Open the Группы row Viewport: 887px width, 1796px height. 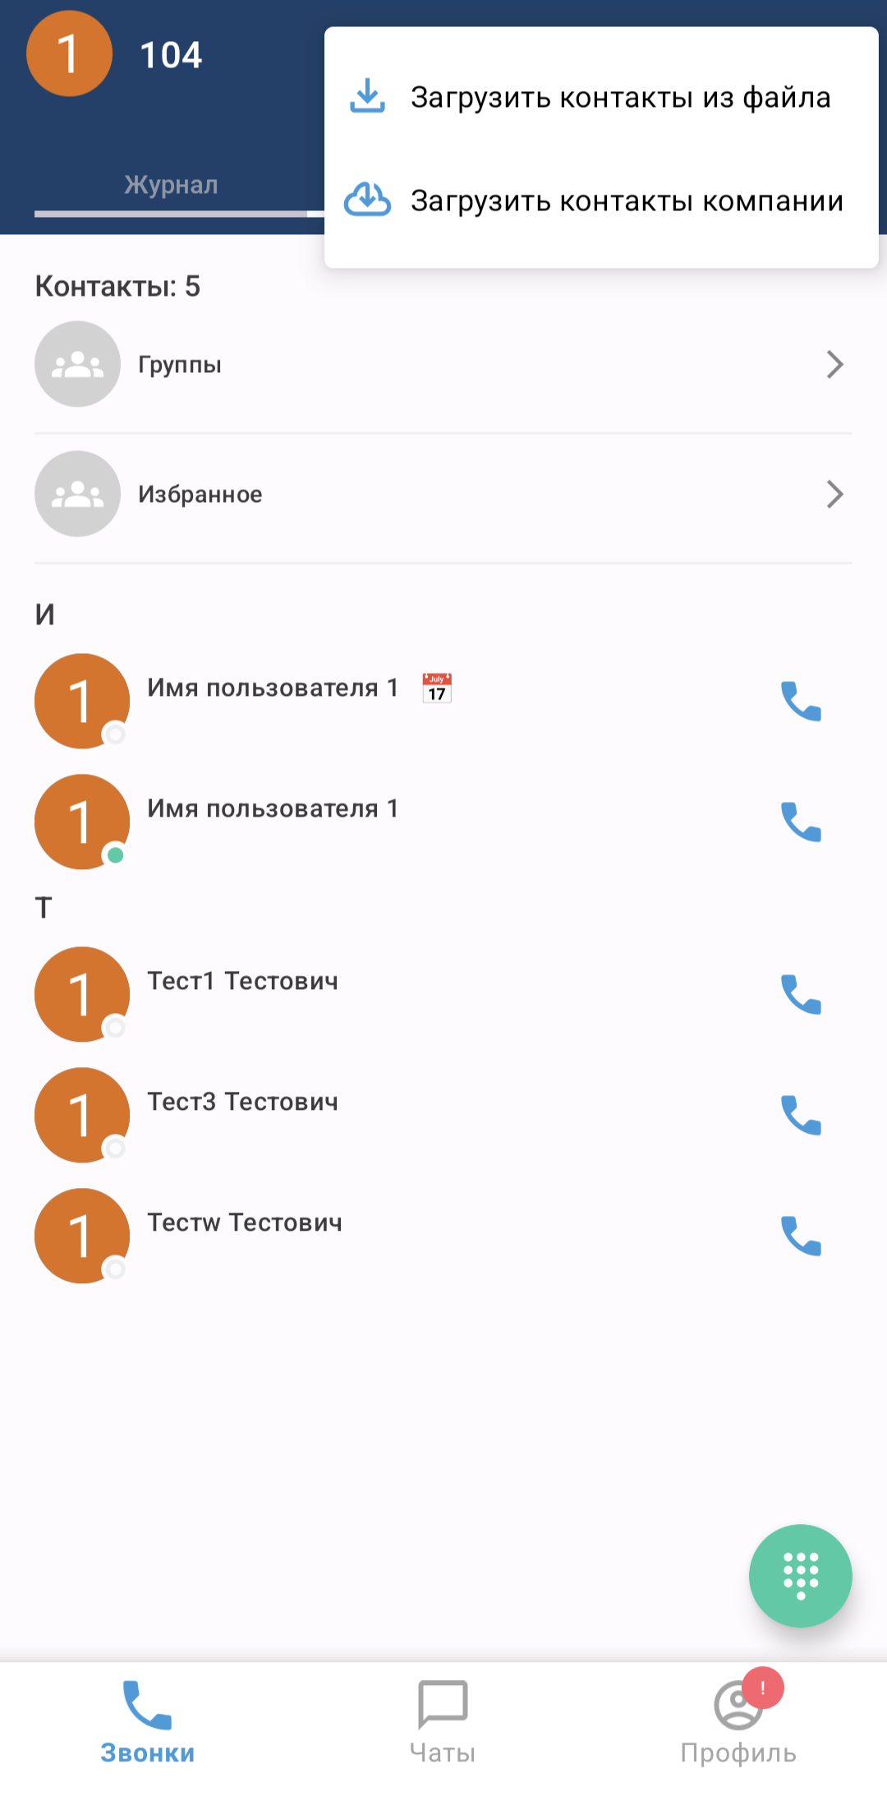[x=443, y=364]
